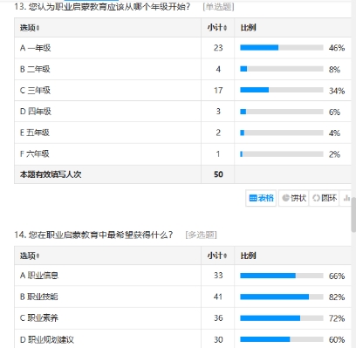Switch question 13 chart to 饼状 view
This screenshot has width=356, height=348.
tap(294, 198)
